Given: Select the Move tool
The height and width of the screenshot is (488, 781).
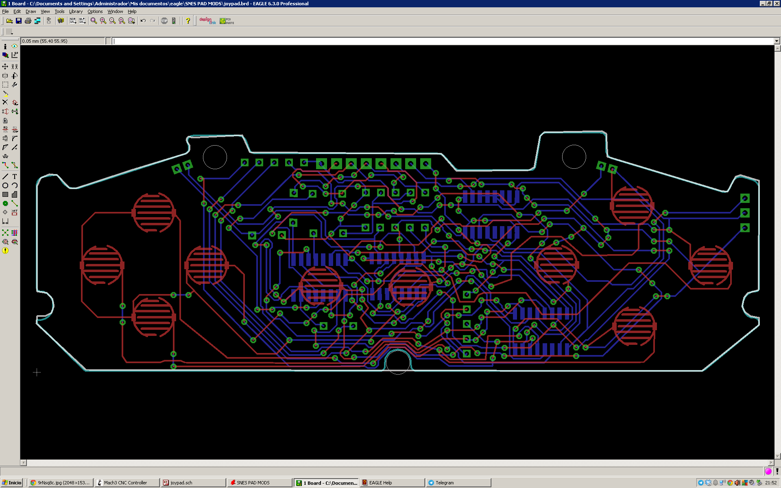Looking at the screenshot, I should point(5,66).
